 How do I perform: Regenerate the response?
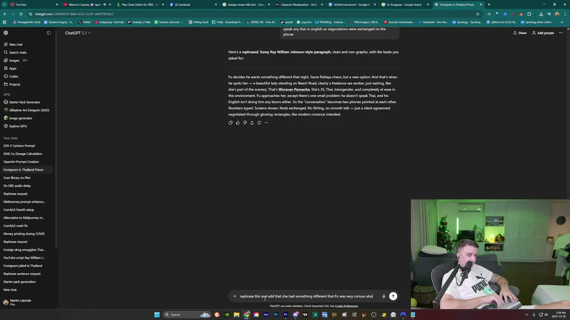[259, 123]
